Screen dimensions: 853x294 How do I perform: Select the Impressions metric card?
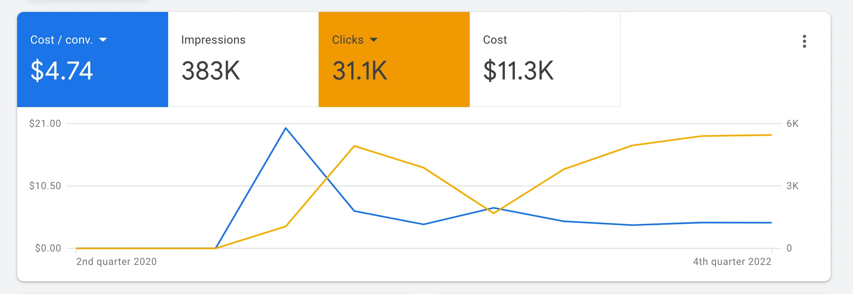[243, 59]
